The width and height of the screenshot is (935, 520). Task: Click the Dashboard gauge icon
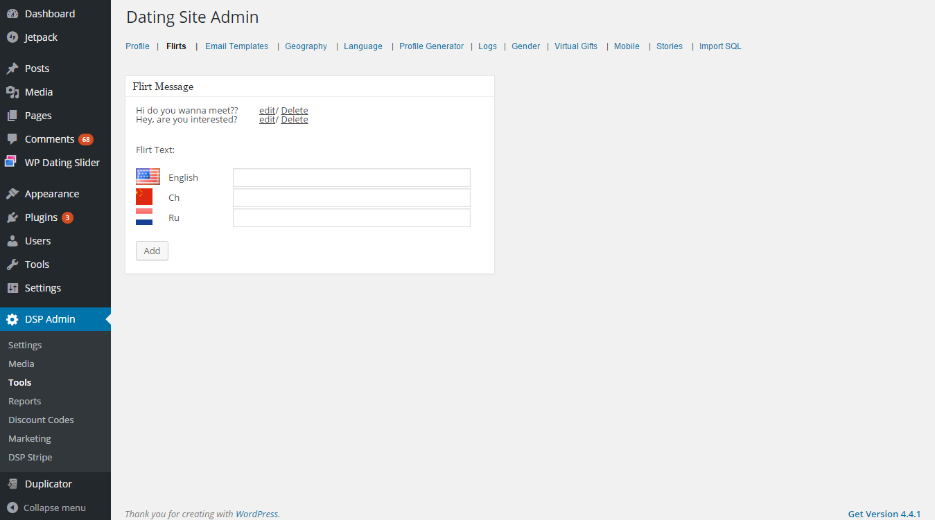[12, 14]
